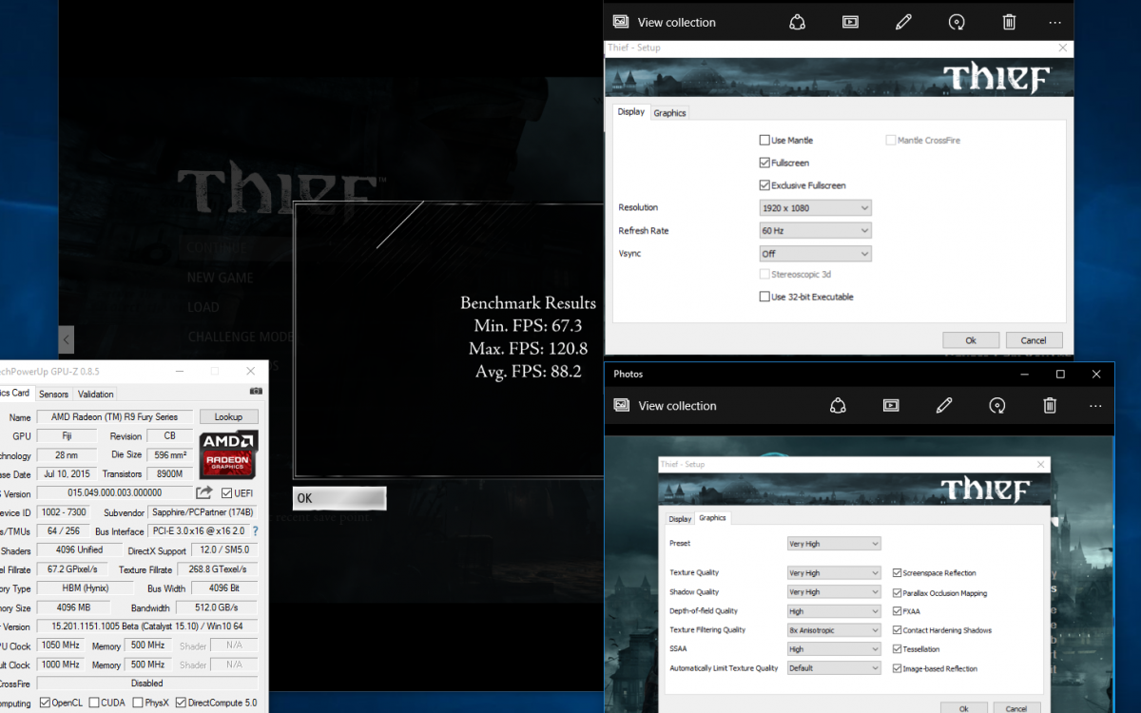Rotate photo in the Graphics-settings Photos window

pos(997,406)
